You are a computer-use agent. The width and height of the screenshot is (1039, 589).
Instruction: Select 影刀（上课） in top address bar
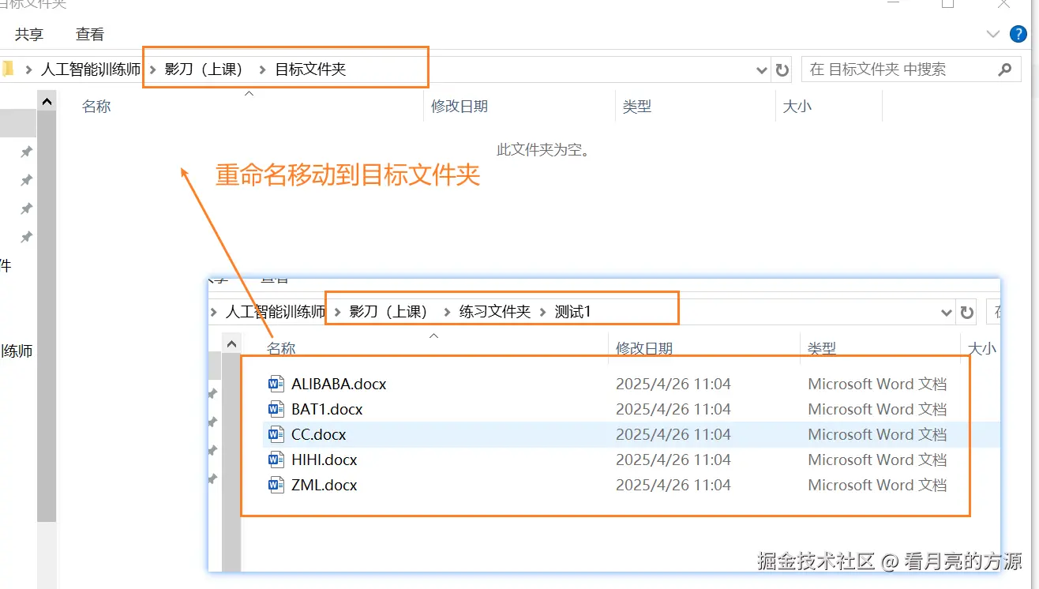click(x=204, y=69)
